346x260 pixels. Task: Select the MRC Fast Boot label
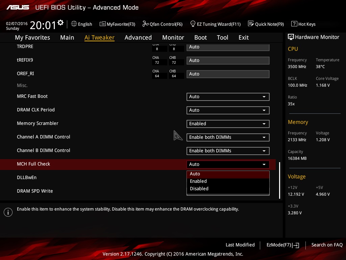(x=32, y=96)
